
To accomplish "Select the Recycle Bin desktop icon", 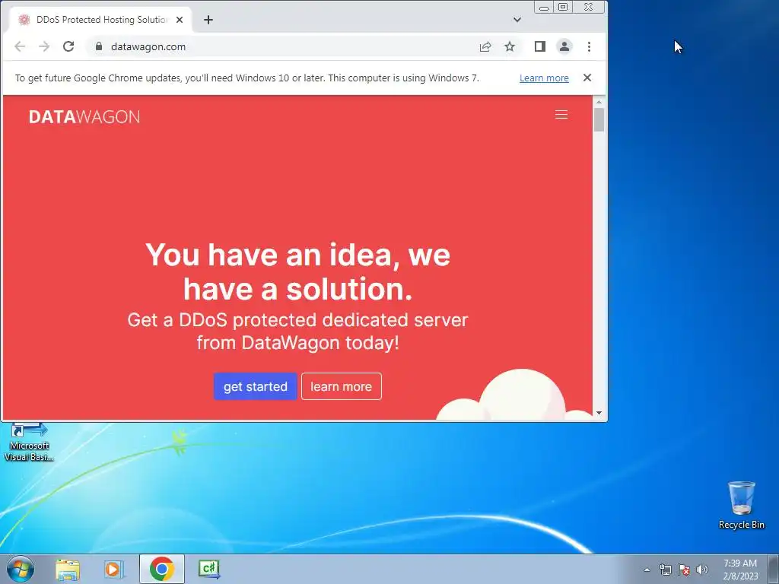I will pyautogui.click(x=741, y=505).
